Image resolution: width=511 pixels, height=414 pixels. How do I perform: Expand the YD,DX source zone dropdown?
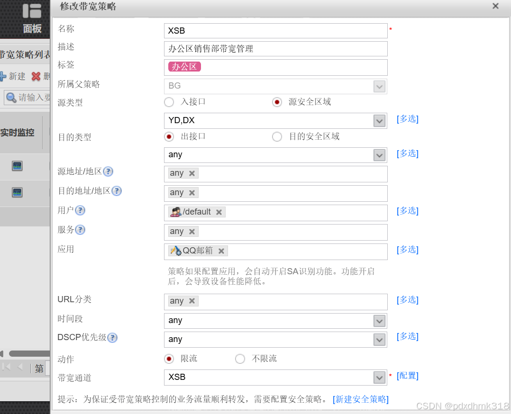pyautogui.click(x=379, y=121)
